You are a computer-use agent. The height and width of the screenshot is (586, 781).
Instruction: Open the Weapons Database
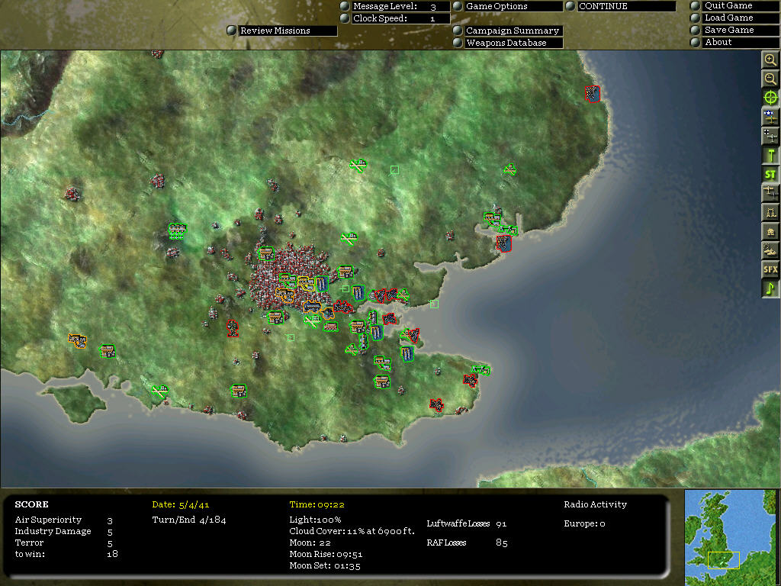point(513,43)
